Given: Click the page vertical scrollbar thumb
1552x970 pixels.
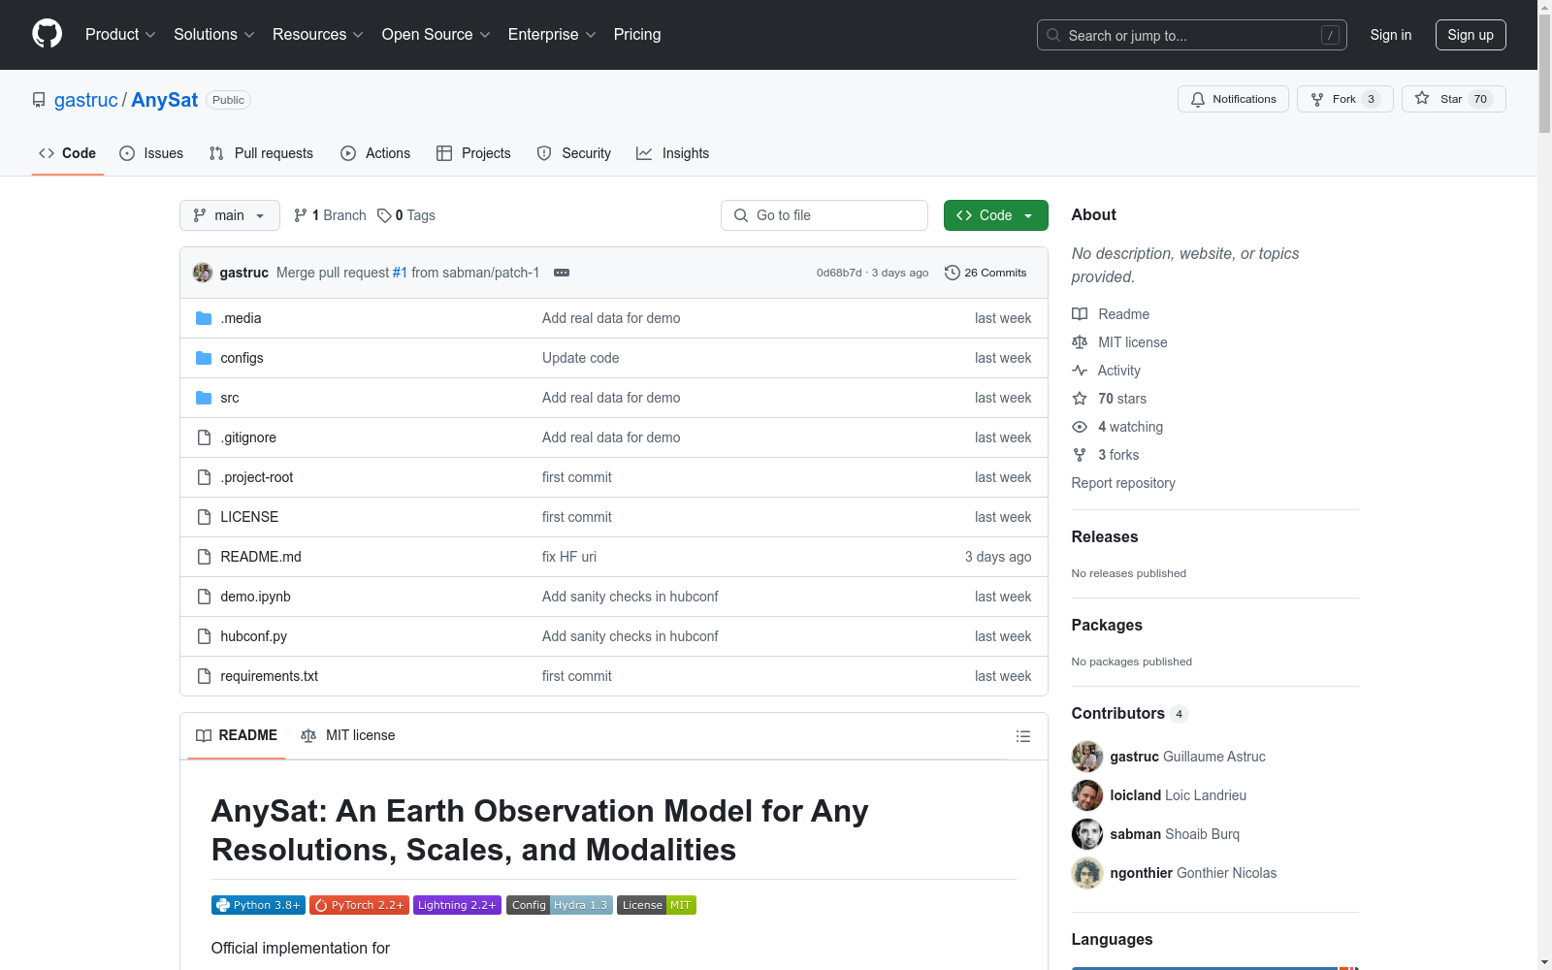Looking at the screenshot, I should tap(1544, 73).
